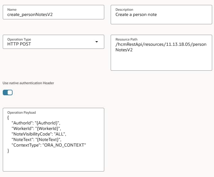Click the NoteText line in payload

pyautogui.click(x=34, y=140)
